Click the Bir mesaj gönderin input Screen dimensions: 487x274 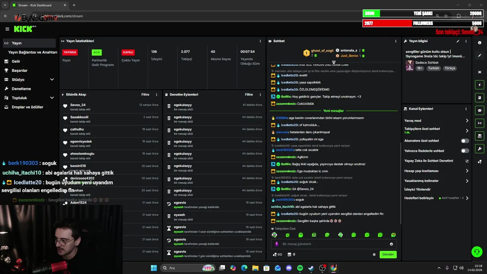(x=334, y=244)
